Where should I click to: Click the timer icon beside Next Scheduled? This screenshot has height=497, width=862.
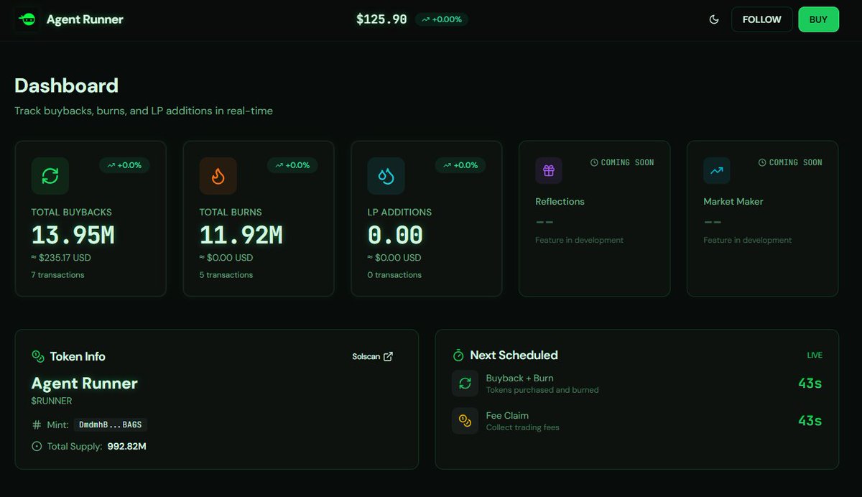click(458, 354)
